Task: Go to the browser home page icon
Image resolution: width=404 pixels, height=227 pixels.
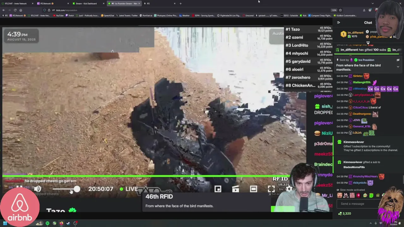Action: 21,10
